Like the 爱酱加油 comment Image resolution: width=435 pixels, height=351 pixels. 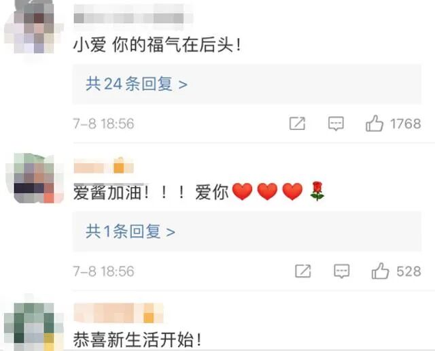tap(380, 271)
